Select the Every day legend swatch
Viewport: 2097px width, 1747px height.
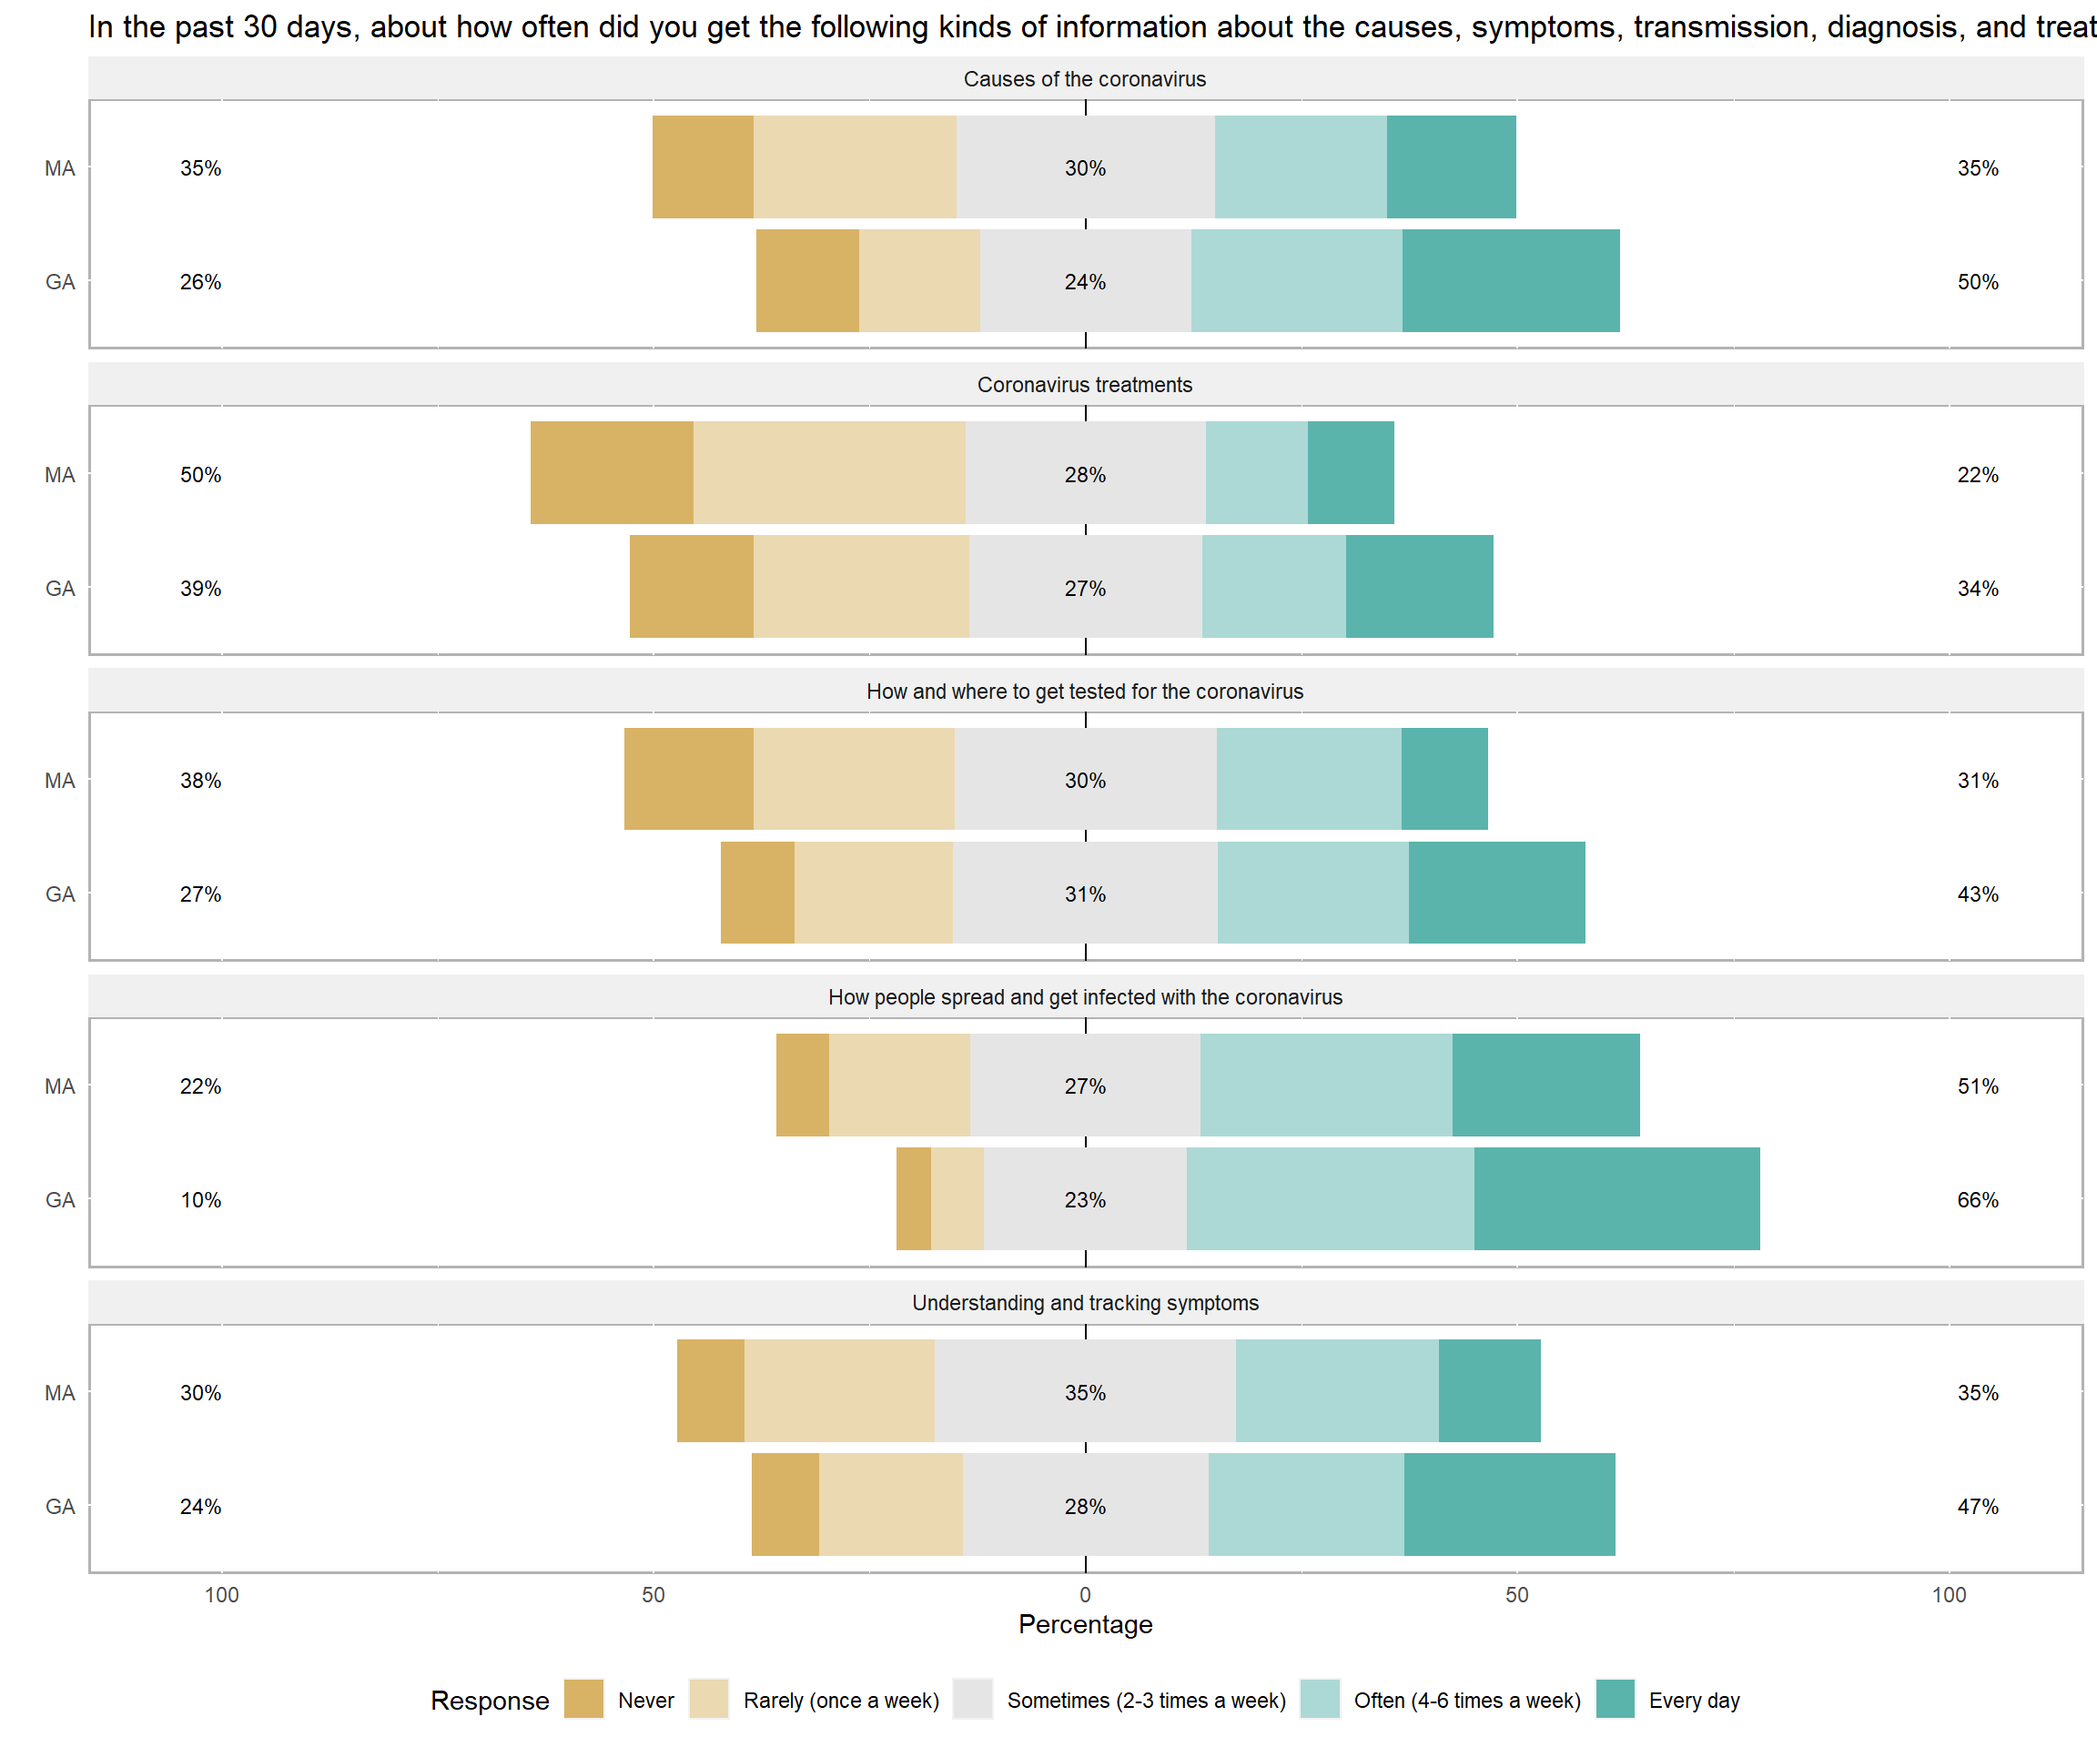click(x=1615, y=1699)
